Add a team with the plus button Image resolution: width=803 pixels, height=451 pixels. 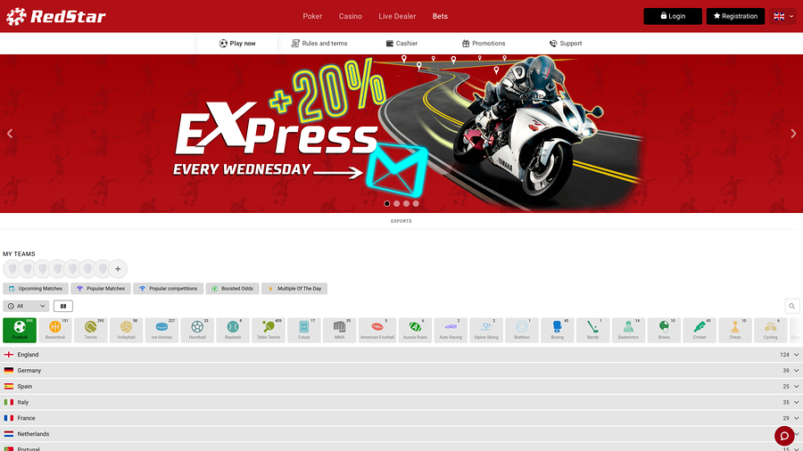[x=118, y=269]
